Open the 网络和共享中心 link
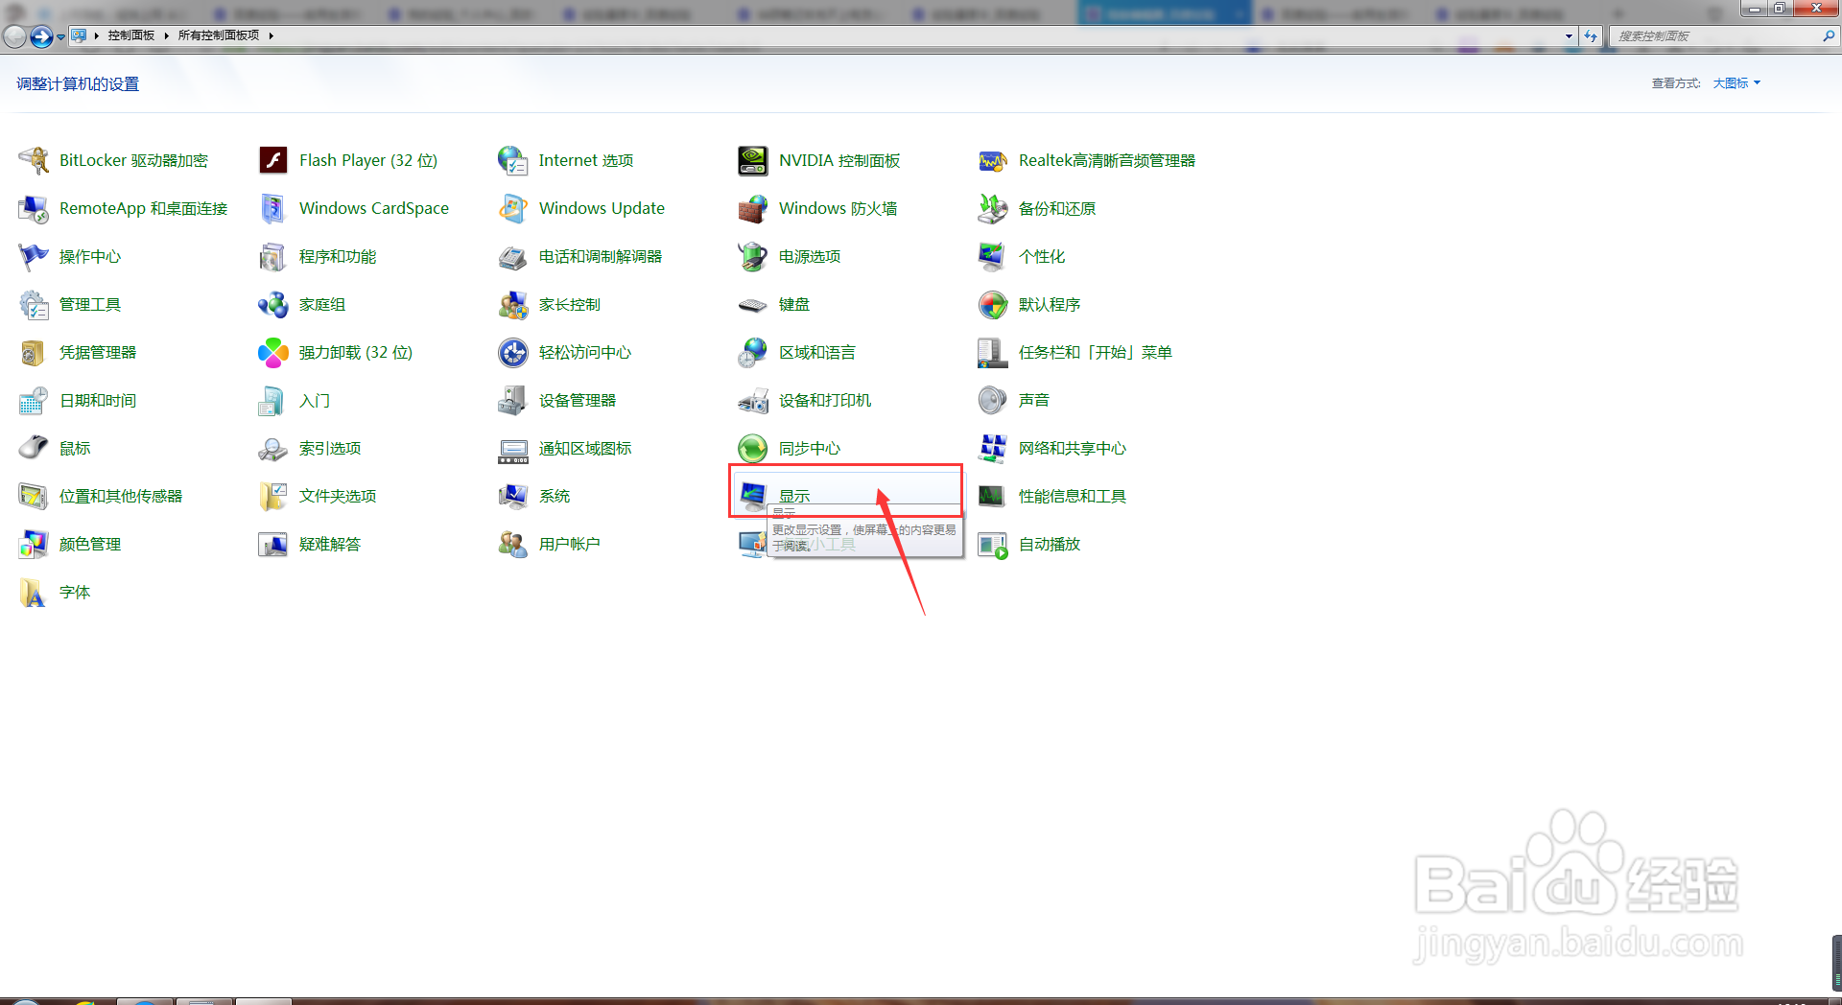This screenshot has width=1842, height=1005. (1073, 448)
